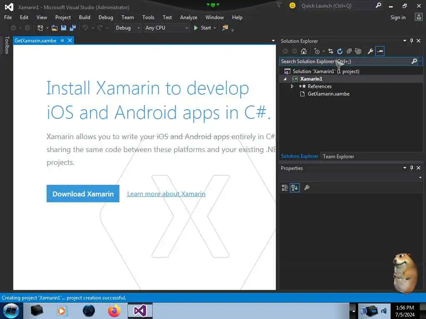The height and width of the screenshot is (319, 426).
Task: Collapse the Xamarin1 project node
Action: coord(285,79)
